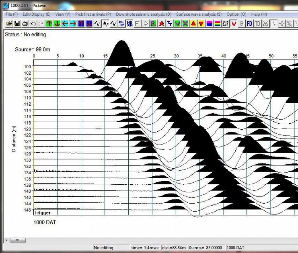Click the red star icon in toolbar
The height and width of the screenshot is (253, 298).
pos(161,24)
